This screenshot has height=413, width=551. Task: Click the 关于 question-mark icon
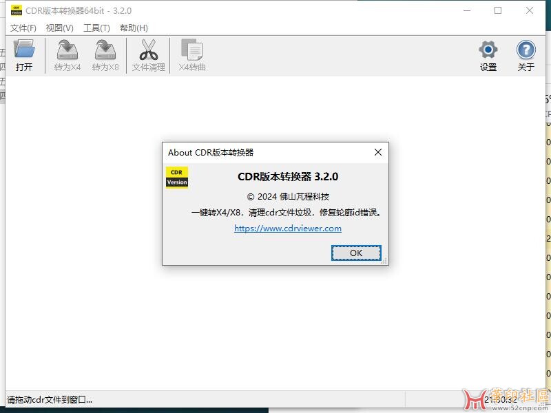click(x=526, y=50)
